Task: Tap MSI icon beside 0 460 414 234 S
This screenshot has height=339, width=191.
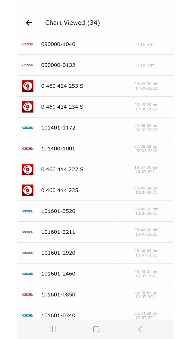Action: [28, 107]
